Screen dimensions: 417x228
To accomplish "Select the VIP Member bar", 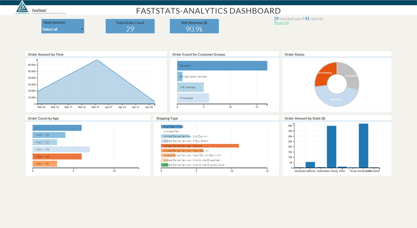I will coord(190,87).
